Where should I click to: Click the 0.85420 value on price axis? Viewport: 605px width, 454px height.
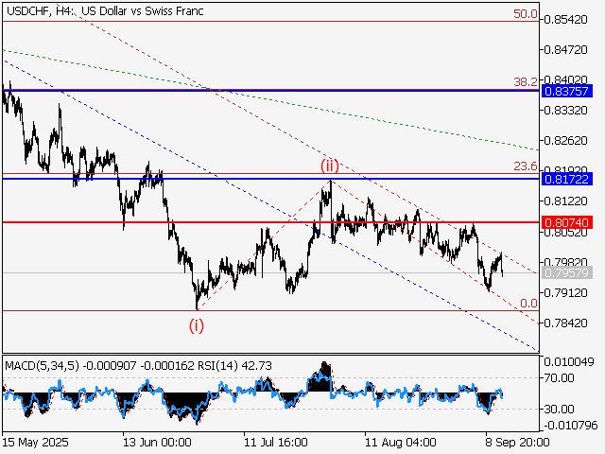click(565, 19)
